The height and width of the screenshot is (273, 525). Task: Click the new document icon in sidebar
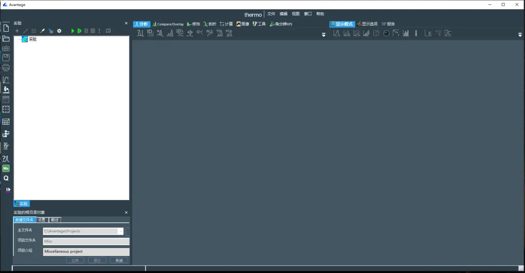pyautogui.click(x=6, y=29)
